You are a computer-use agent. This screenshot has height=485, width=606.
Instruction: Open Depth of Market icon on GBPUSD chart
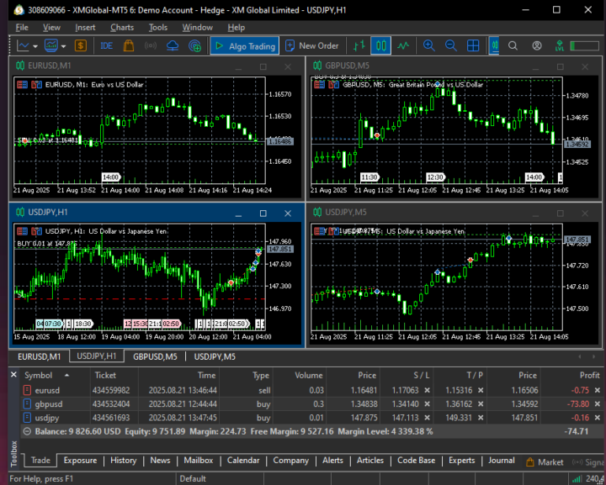click(333, 85)
